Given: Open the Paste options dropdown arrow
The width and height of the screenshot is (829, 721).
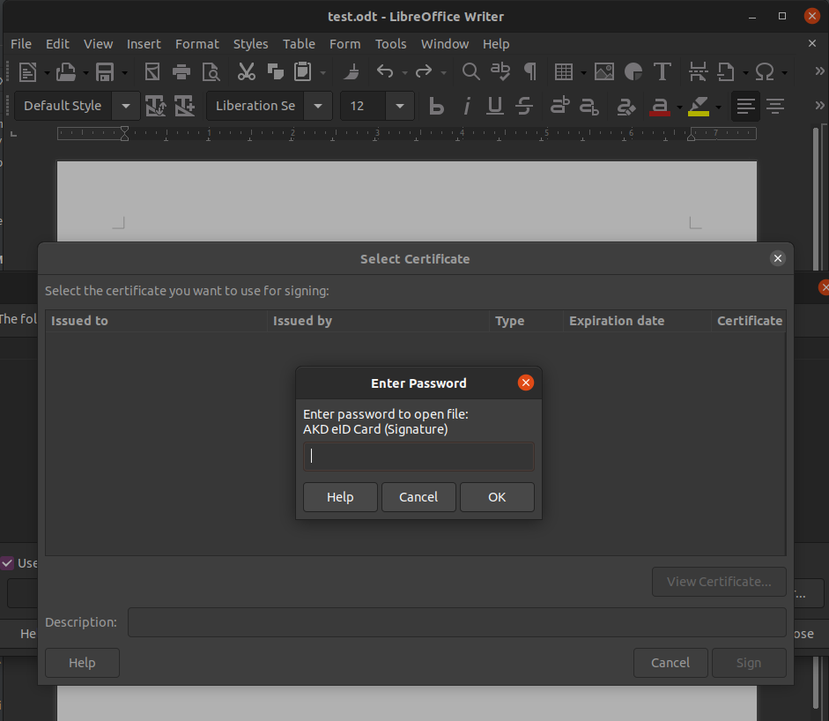Looking at the screenshot, I should click(x=323, y=73).
